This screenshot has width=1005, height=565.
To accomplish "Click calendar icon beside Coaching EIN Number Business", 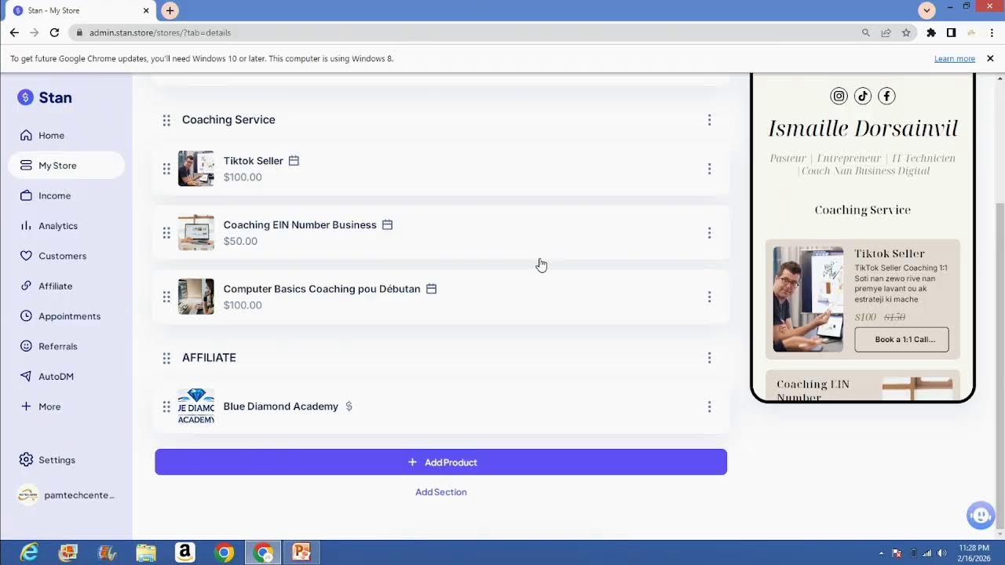I will [387, 224].
